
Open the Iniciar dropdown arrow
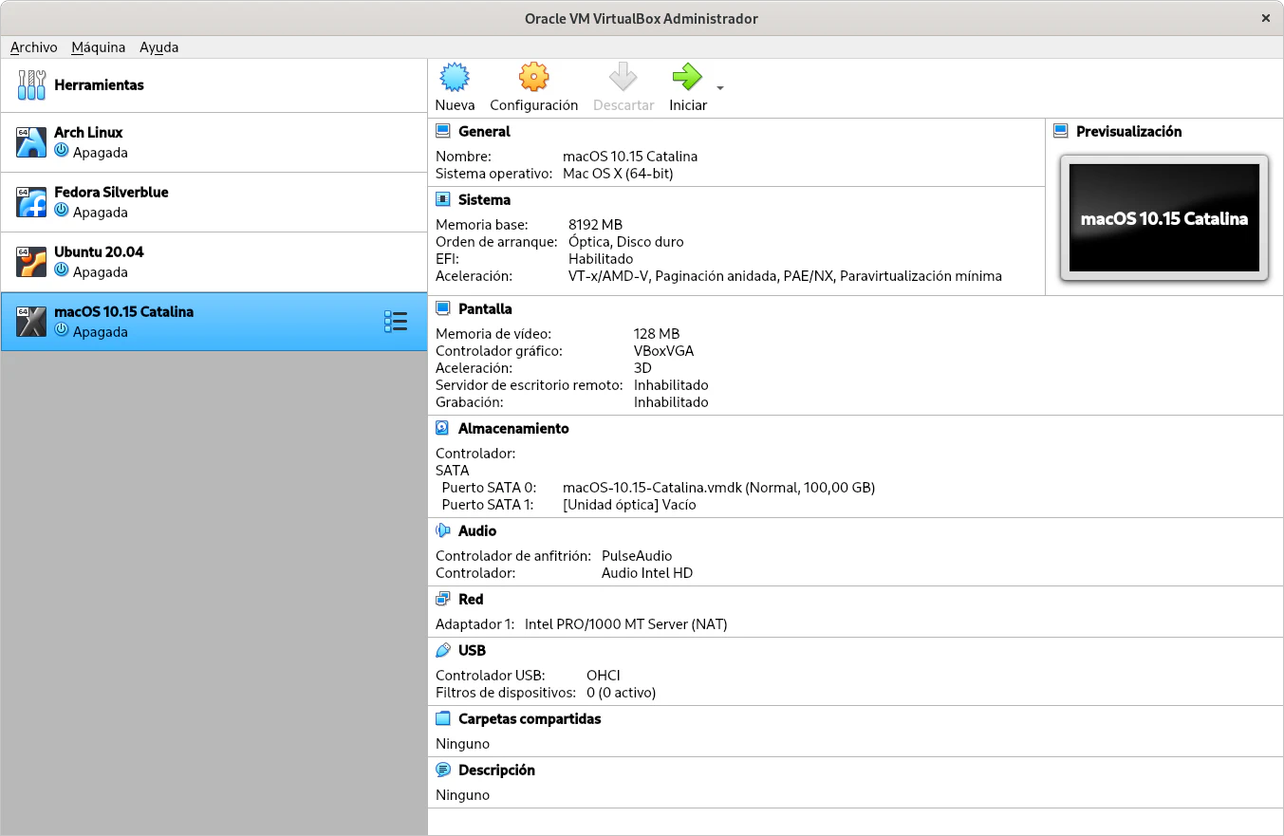[720, 88]
